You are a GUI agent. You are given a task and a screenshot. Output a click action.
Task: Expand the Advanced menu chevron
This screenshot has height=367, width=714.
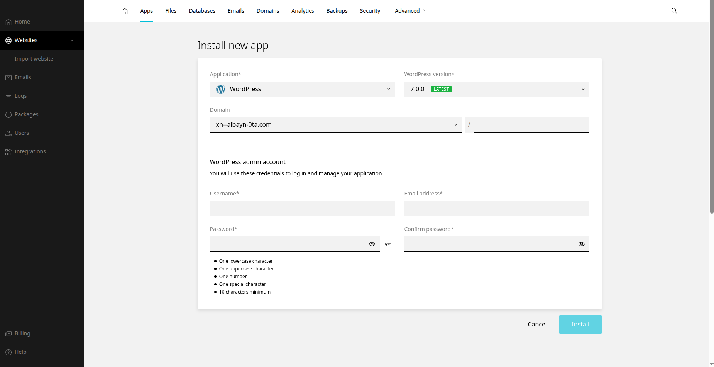pyautogui.click(x=425, y=11)
